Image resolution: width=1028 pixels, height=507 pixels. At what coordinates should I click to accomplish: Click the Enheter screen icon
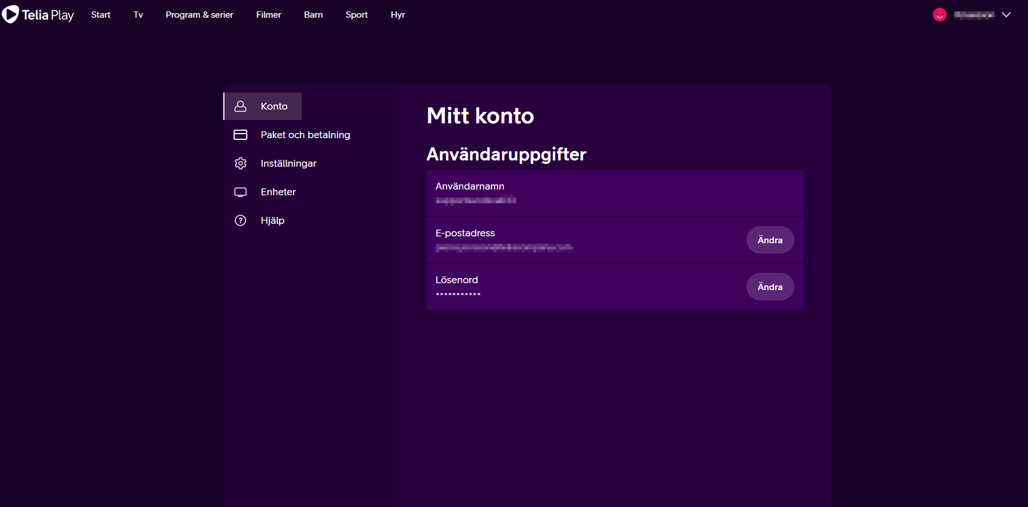(x=240, y=192)
